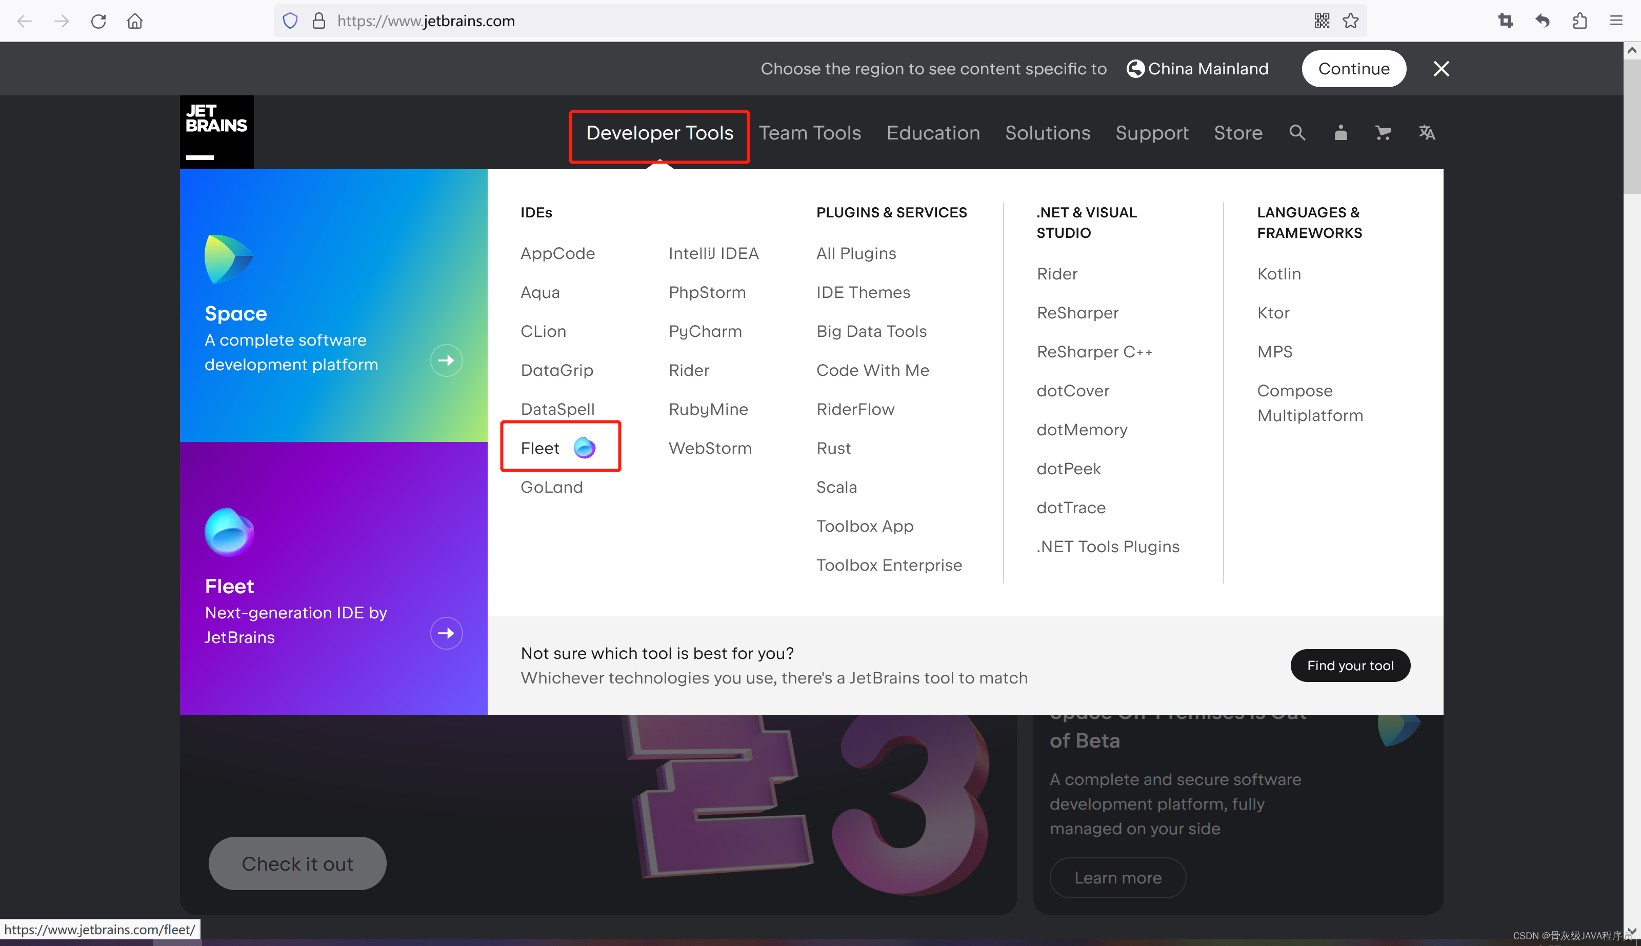Open the QR code icon in the address bar
This screenshot has height=946, width=1641.
(x=1322, y=20)
